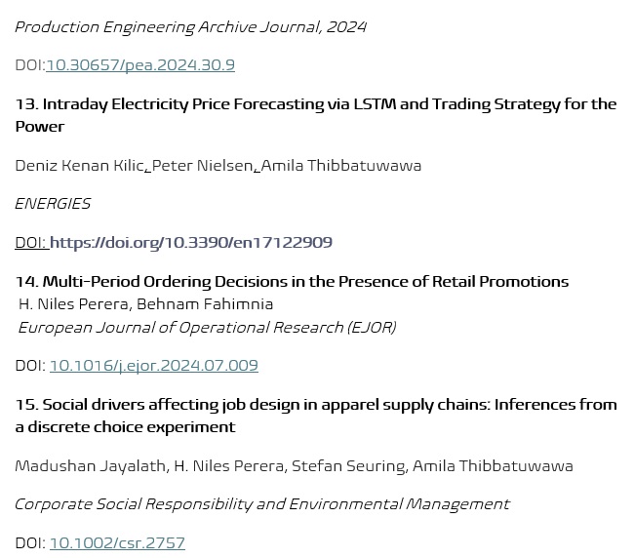
Task: Click the title of paper 13 on Intraday Electricity Price Forecasting
Action: click(315, 104)
